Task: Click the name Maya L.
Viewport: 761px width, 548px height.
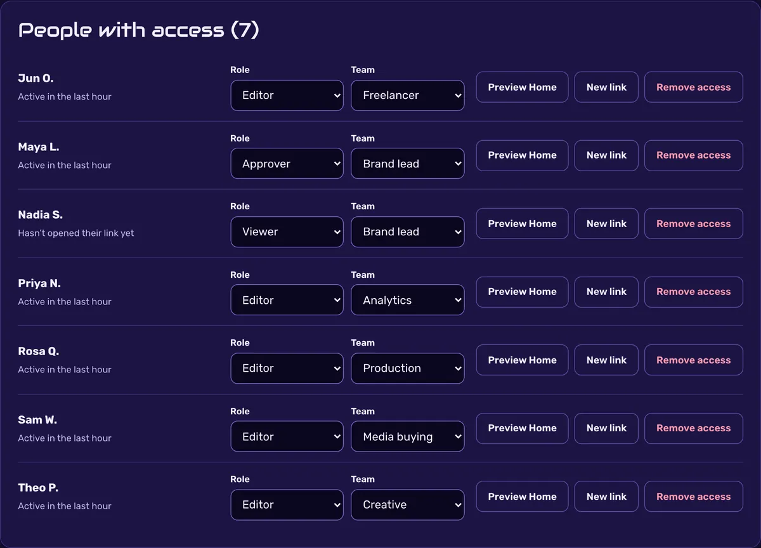Action: 38,147
